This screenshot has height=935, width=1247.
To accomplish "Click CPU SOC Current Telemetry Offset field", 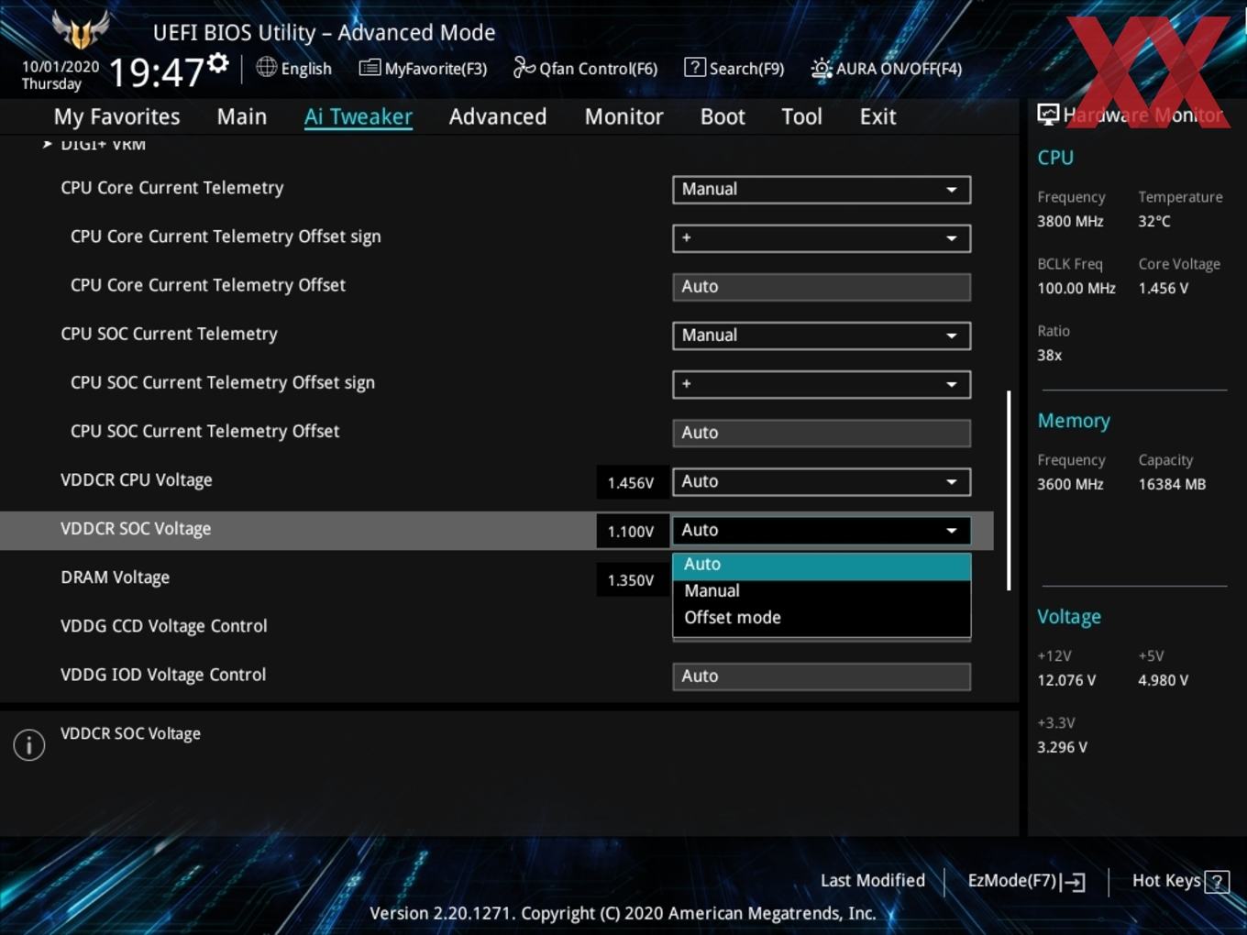I will (822, 433).
